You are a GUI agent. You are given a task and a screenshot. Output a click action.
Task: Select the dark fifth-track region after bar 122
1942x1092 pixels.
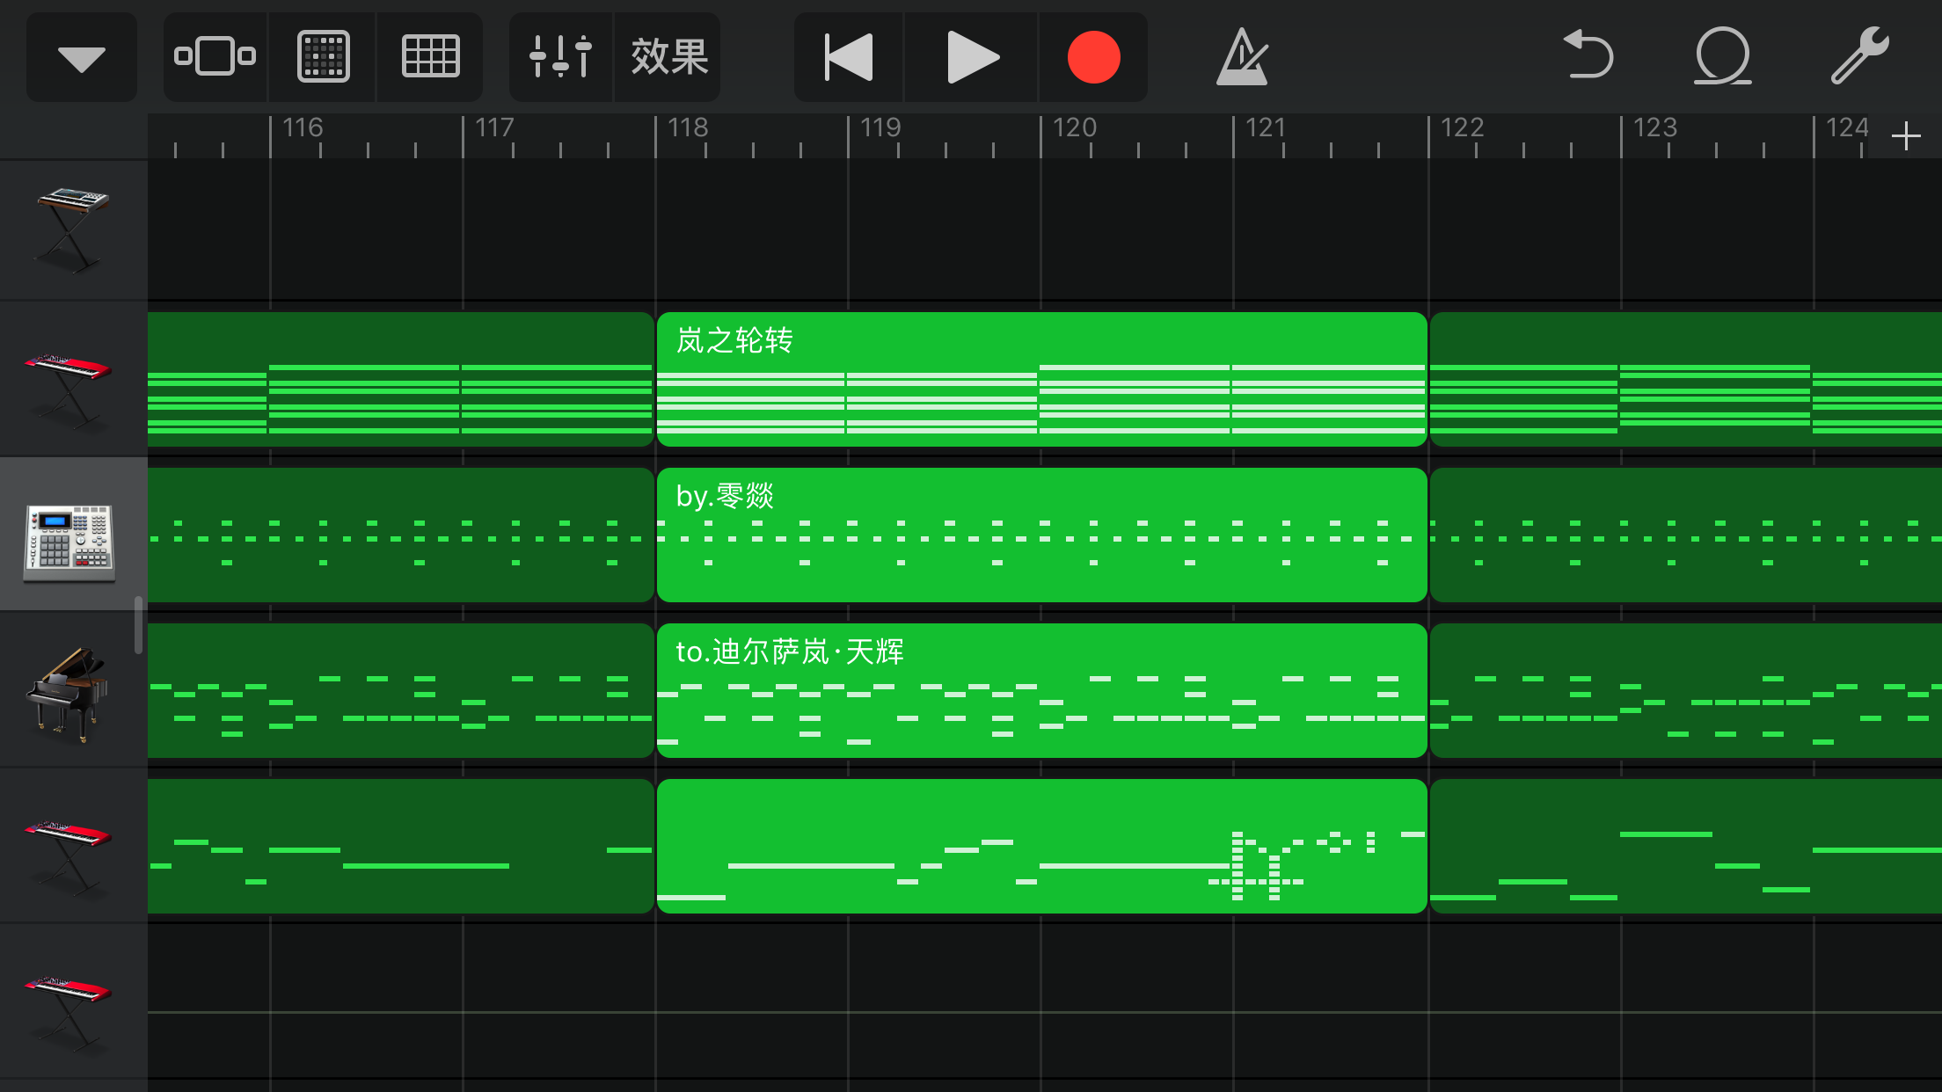(x=1685, y=846)
